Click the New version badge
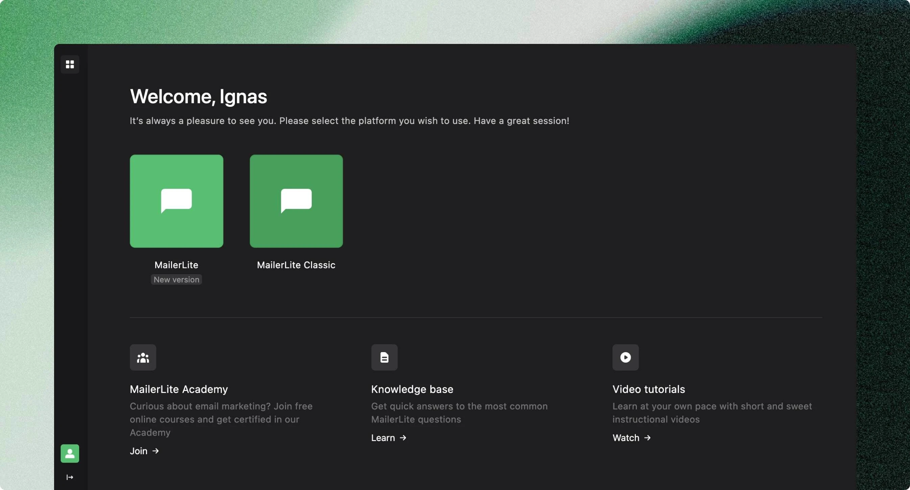This screenshot has height=490, width=910. [176, 279]
